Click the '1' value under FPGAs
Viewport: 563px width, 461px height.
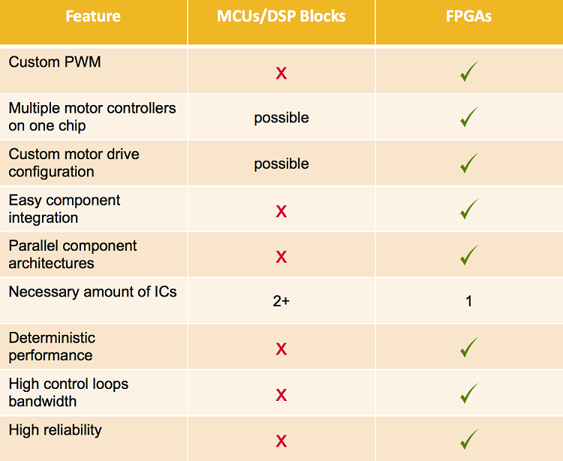(469, 302)
